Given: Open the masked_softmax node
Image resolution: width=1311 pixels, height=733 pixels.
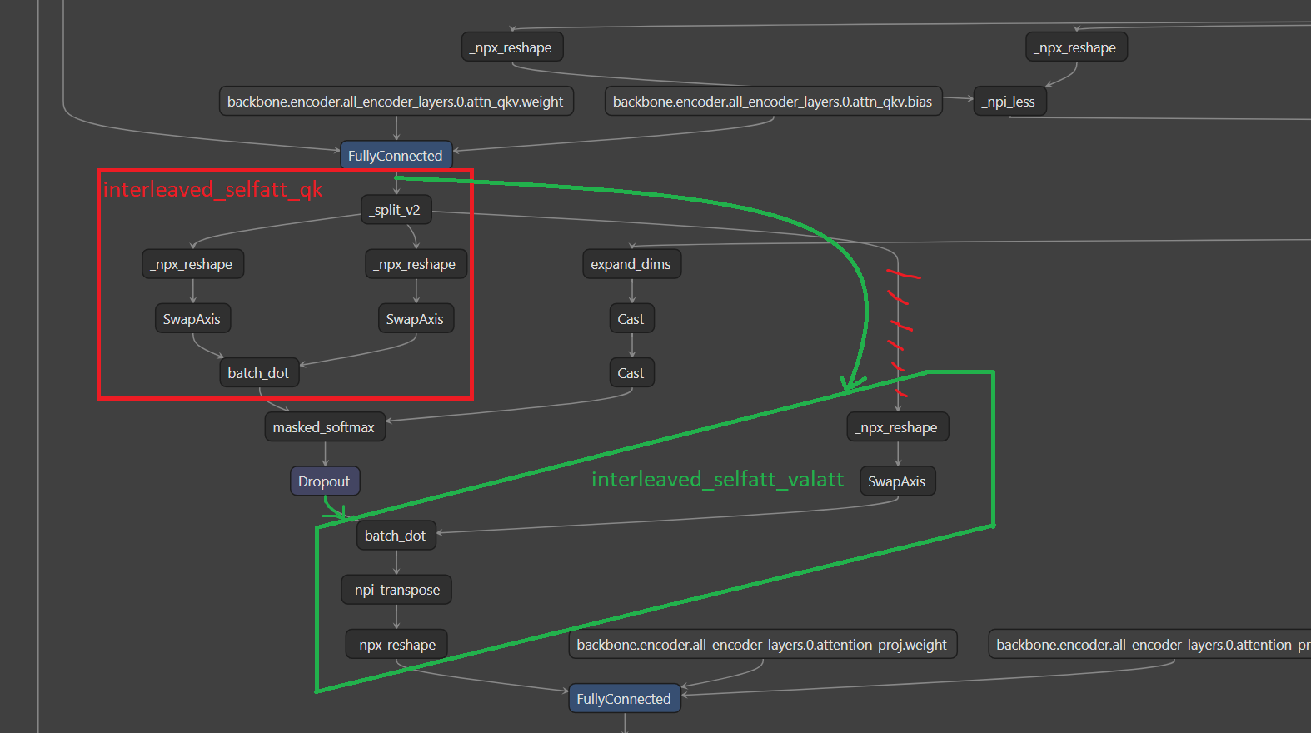Looking at the screenshot, I should click(325, 427).
